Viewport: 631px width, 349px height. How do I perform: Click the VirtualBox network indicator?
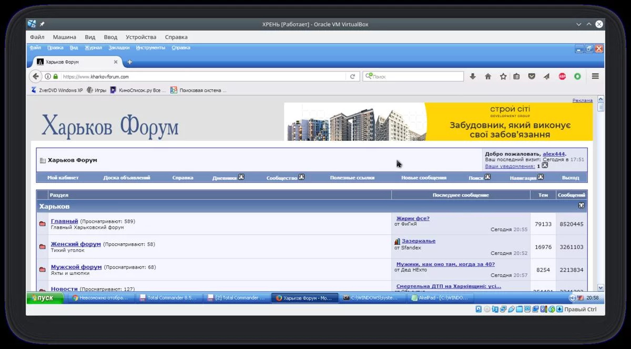[x=503, y=309]
